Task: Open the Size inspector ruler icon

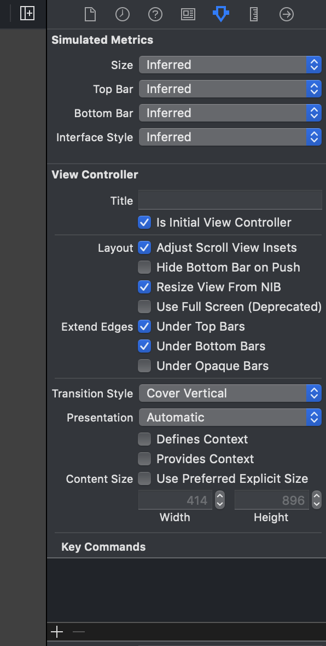Action: pos(254,14)
